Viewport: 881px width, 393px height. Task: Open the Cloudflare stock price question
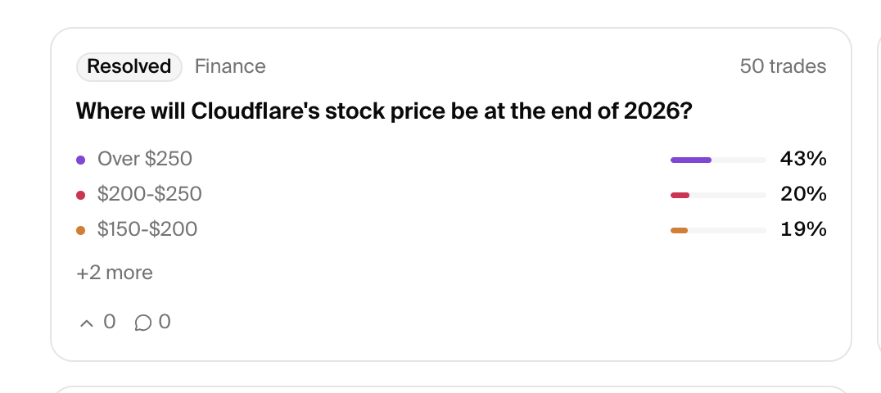coord(384,111)
